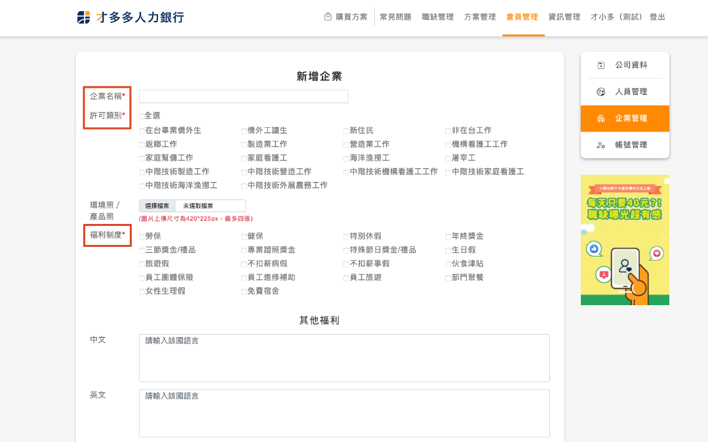This screenshot has width=708, height=442.
Task: Click the 企業管理 building icon
Action: 601,119
